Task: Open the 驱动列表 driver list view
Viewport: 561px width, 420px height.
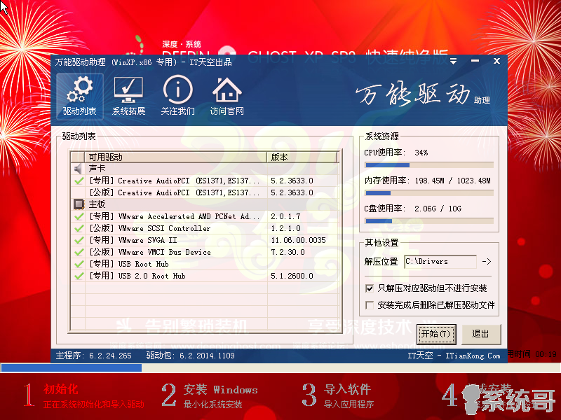Action: click(79, 96)
